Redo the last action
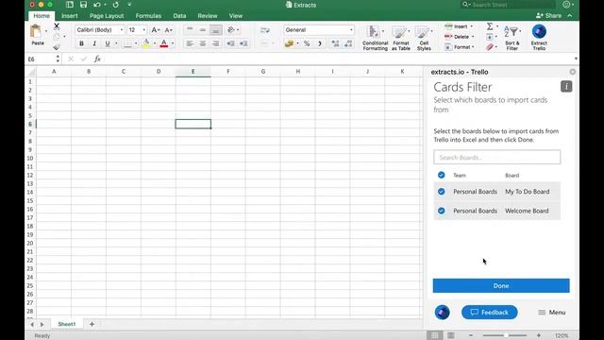 click(x=115, y=5)
